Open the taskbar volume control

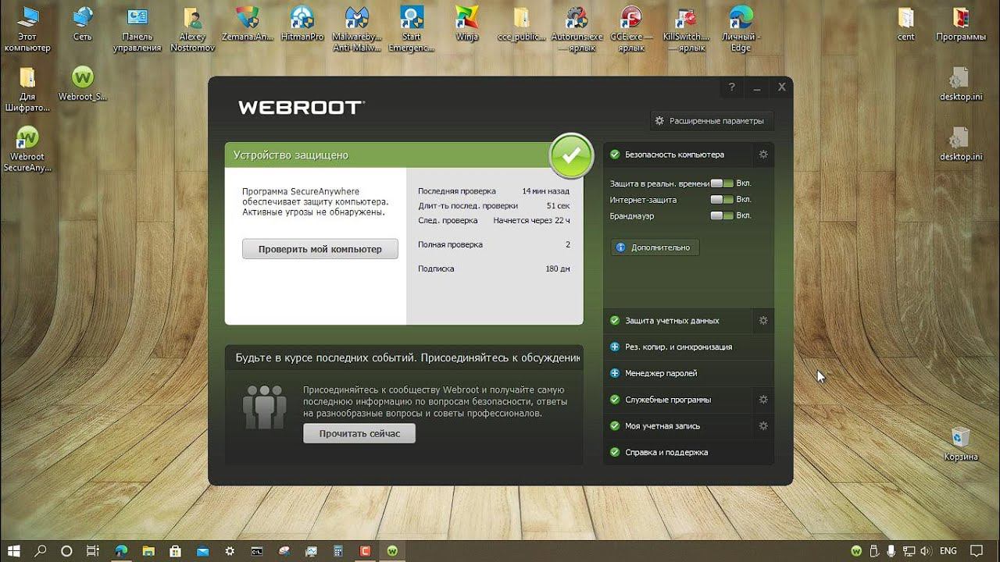[x=927, y=551]
